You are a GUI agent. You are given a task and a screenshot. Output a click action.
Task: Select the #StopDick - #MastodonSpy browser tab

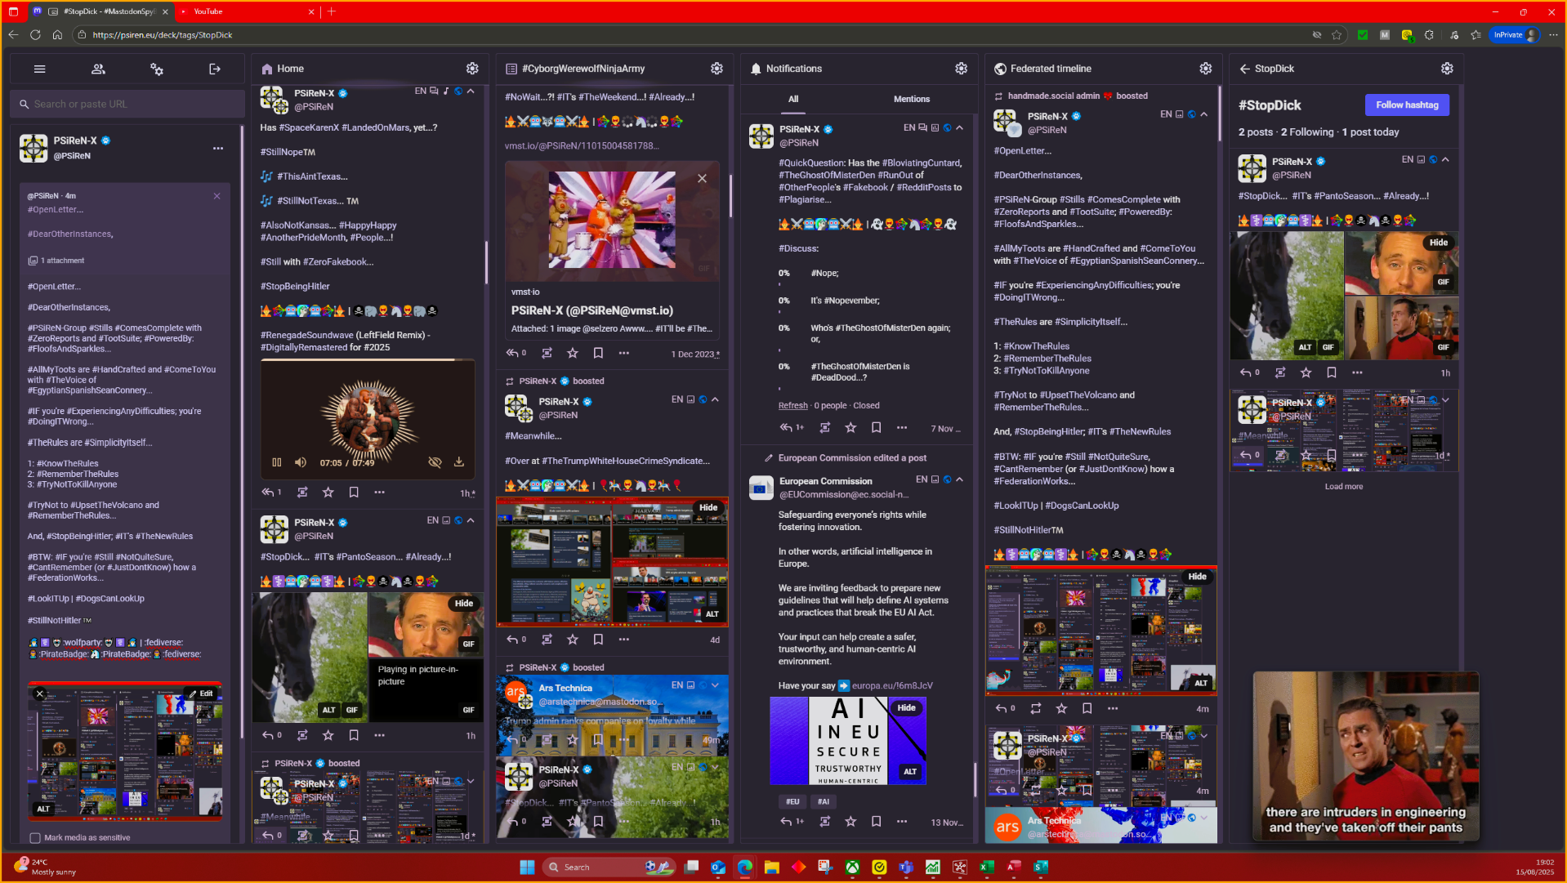[x=100, y=11]
